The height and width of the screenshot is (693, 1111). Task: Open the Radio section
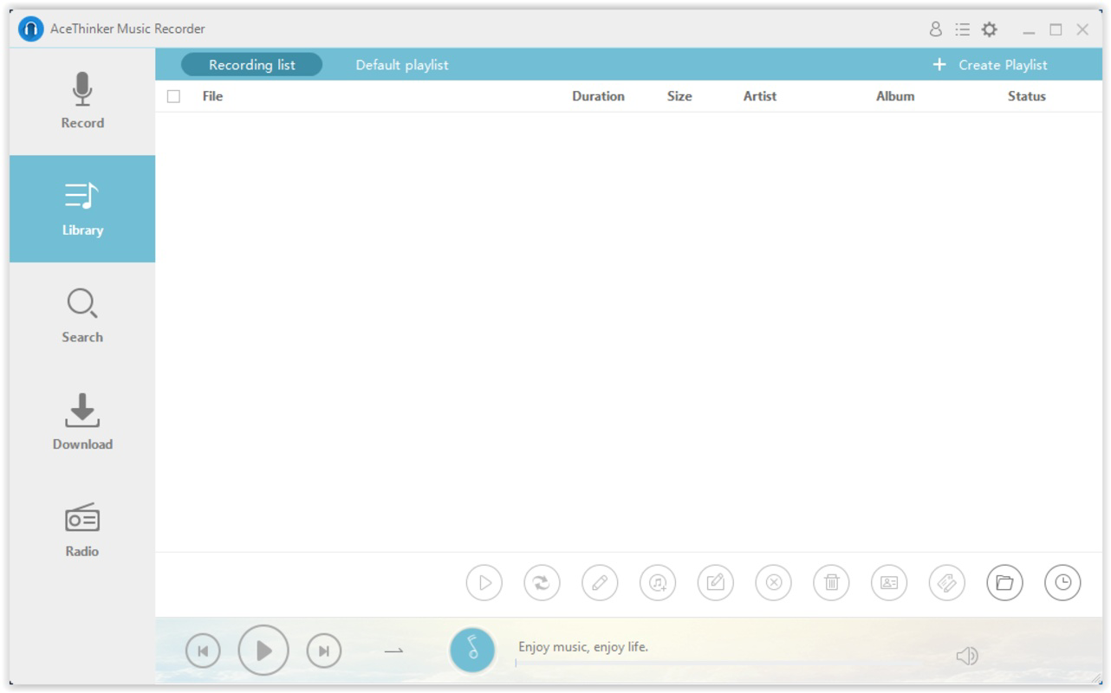[82, 530]
